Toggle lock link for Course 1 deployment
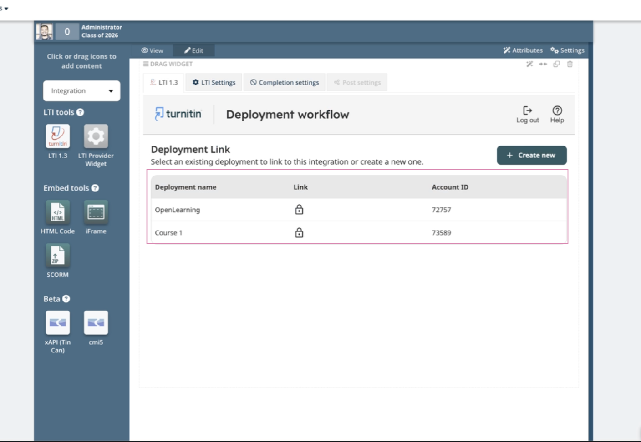This screenshot has height=442, width=641. 299,233
